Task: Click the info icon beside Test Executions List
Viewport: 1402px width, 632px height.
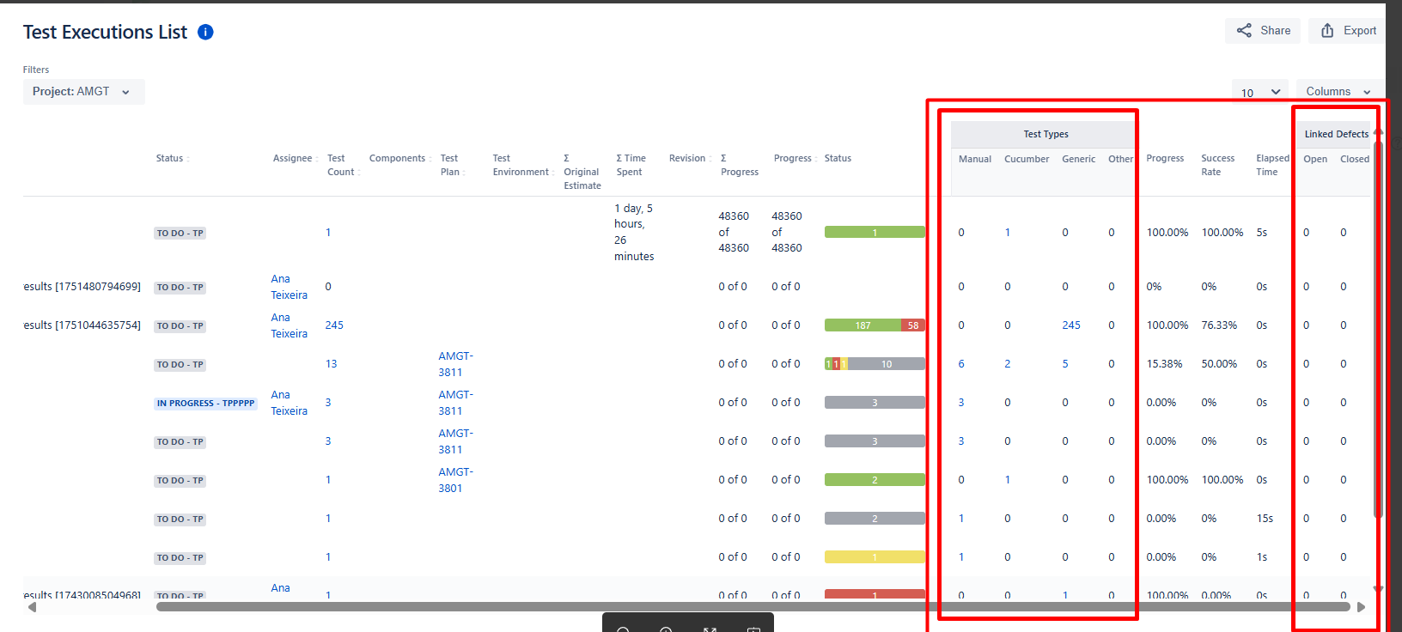Action: click(x=205, y=32)
